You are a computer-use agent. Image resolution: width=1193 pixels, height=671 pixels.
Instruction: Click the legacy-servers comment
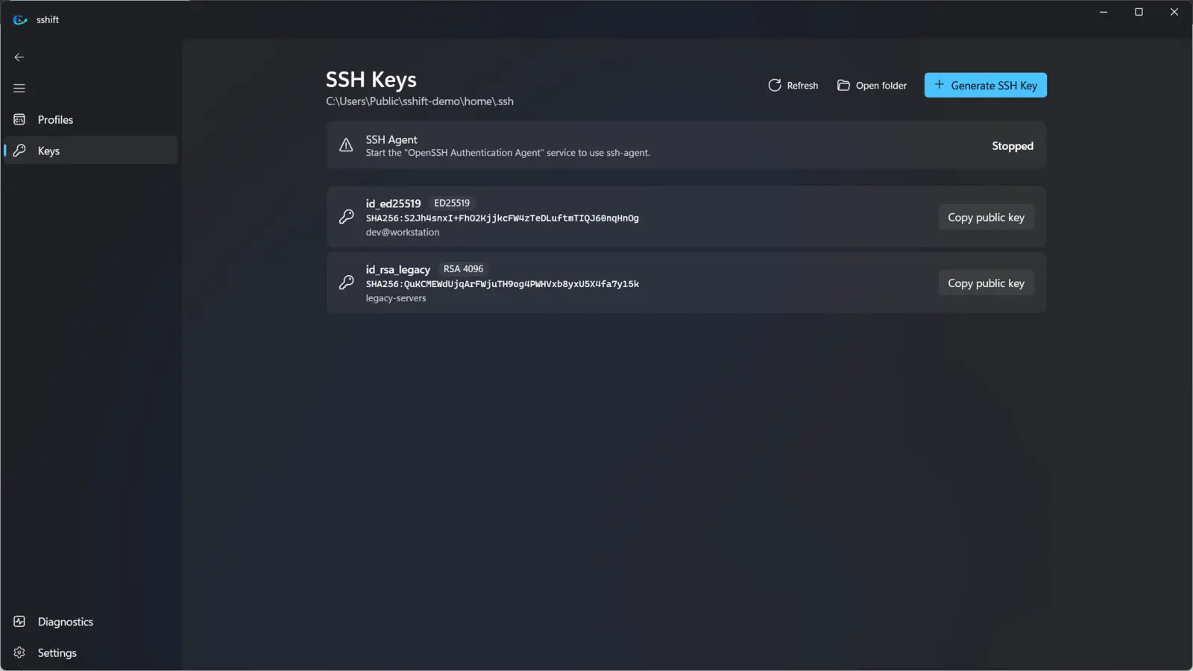tap(396, 298)
